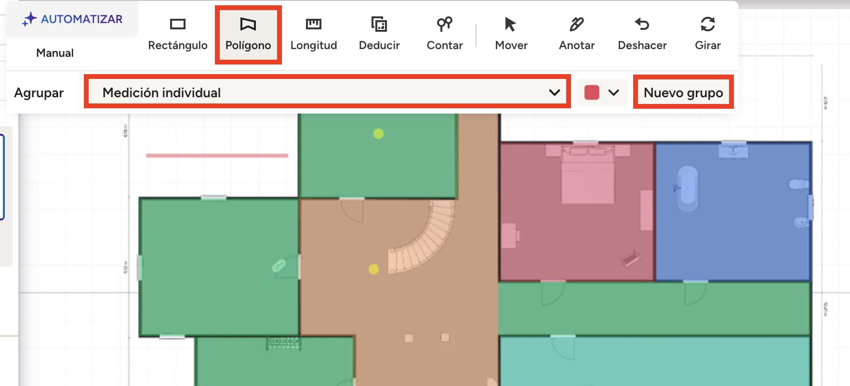The width and height of the screenshot is (850, 386).
Task: Click the yellow-green dot in top green room
Action: (378, 134)
